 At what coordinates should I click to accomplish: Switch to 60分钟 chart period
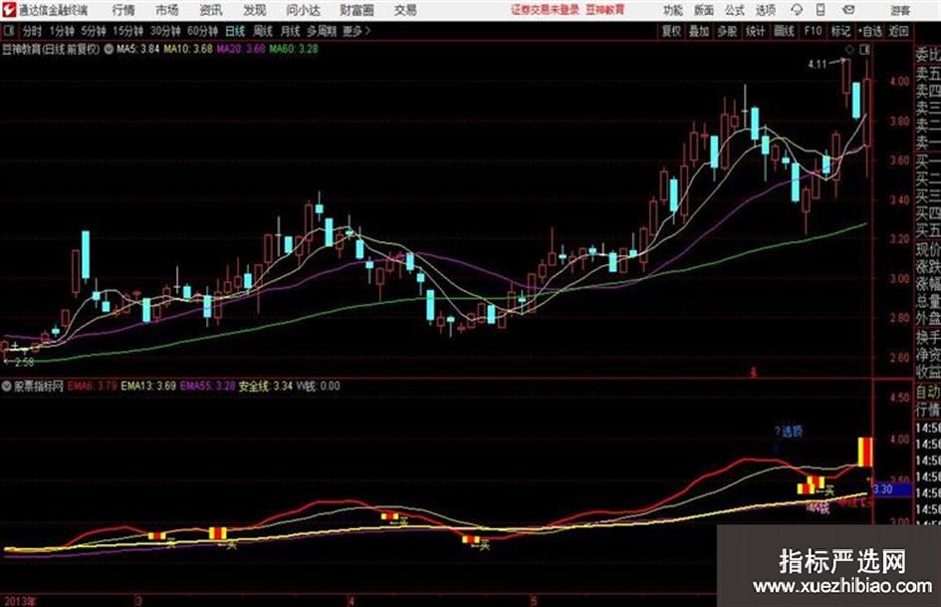click(202, 31)
